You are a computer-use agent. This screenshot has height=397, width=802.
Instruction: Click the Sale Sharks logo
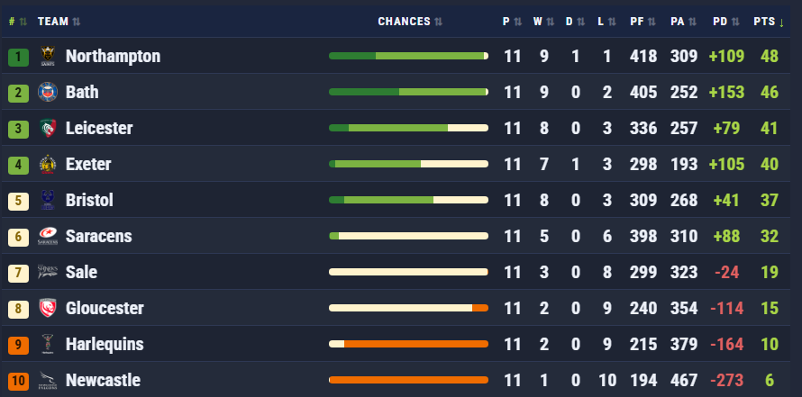coord(47,273)
